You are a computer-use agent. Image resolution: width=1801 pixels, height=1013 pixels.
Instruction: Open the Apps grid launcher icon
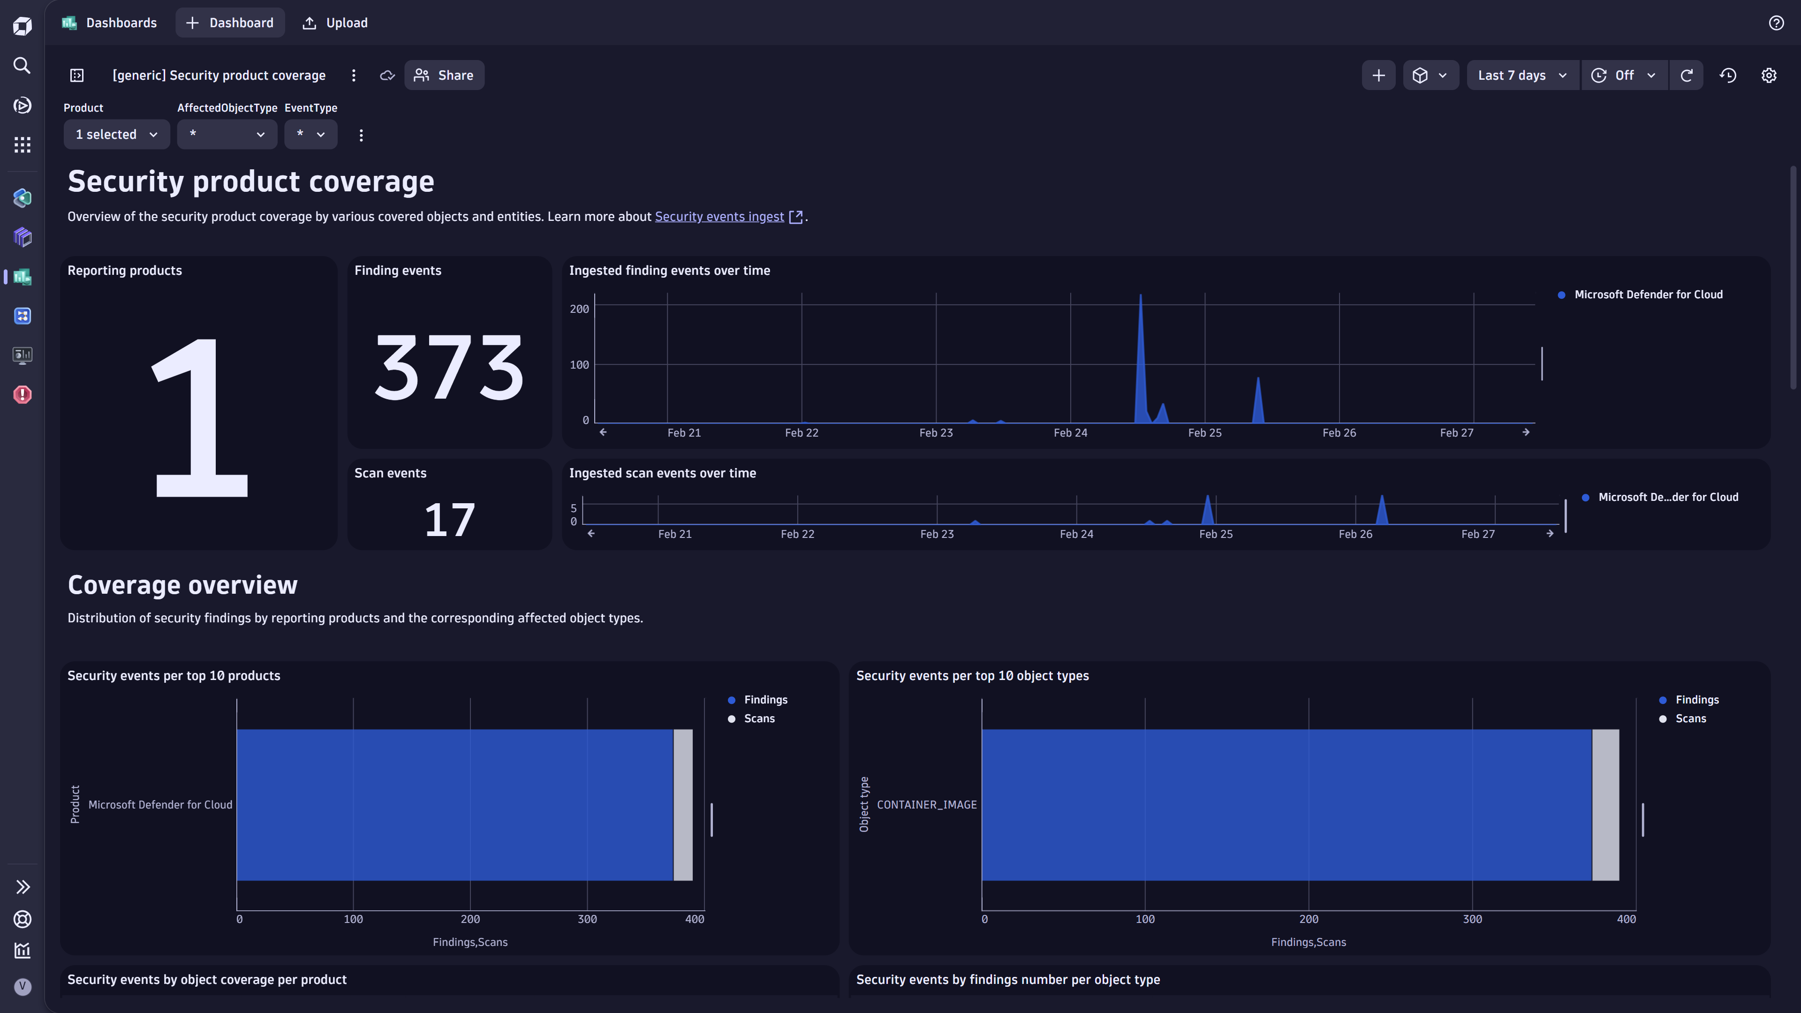[23, 145]
